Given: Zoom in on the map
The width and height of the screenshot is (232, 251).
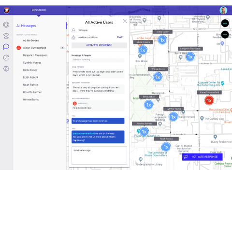Looking at the screenshot, I should [x=225, y=23].
